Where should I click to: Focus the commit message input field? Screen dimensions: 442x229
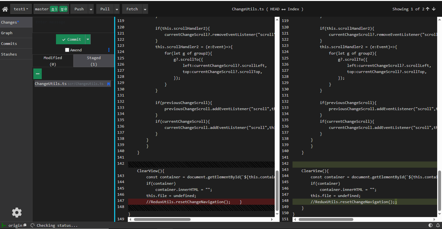pos(73,25)
